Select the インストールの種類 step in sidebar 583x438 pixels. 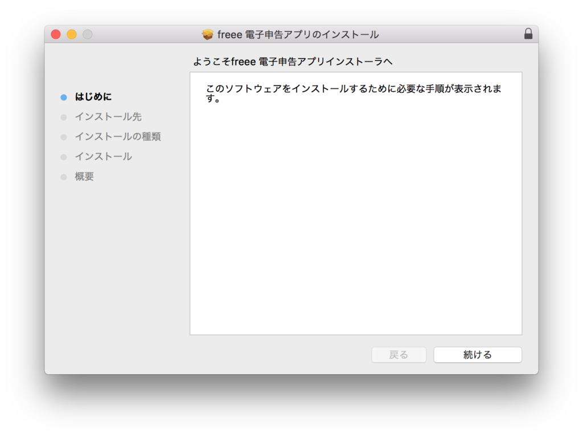(x=118, y=137)
